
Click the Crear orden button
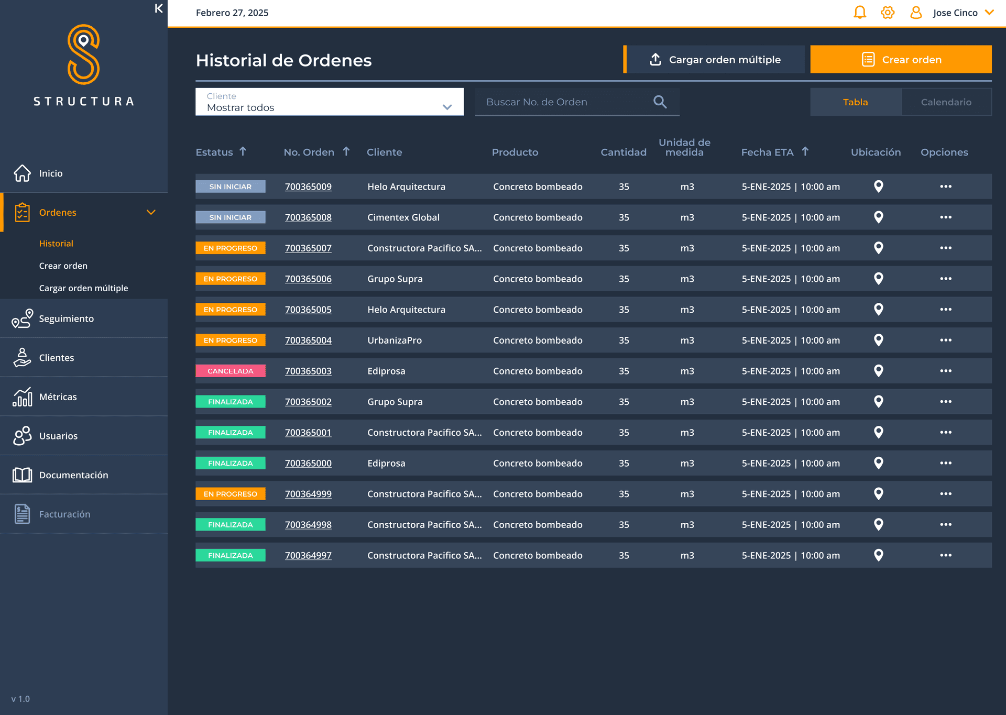click(x=900, y=60)
